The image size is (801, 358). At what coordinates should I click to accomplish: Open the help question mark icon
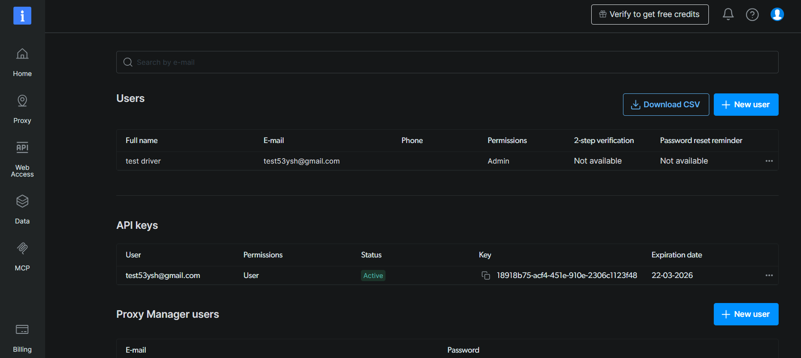tap(752, 15)
